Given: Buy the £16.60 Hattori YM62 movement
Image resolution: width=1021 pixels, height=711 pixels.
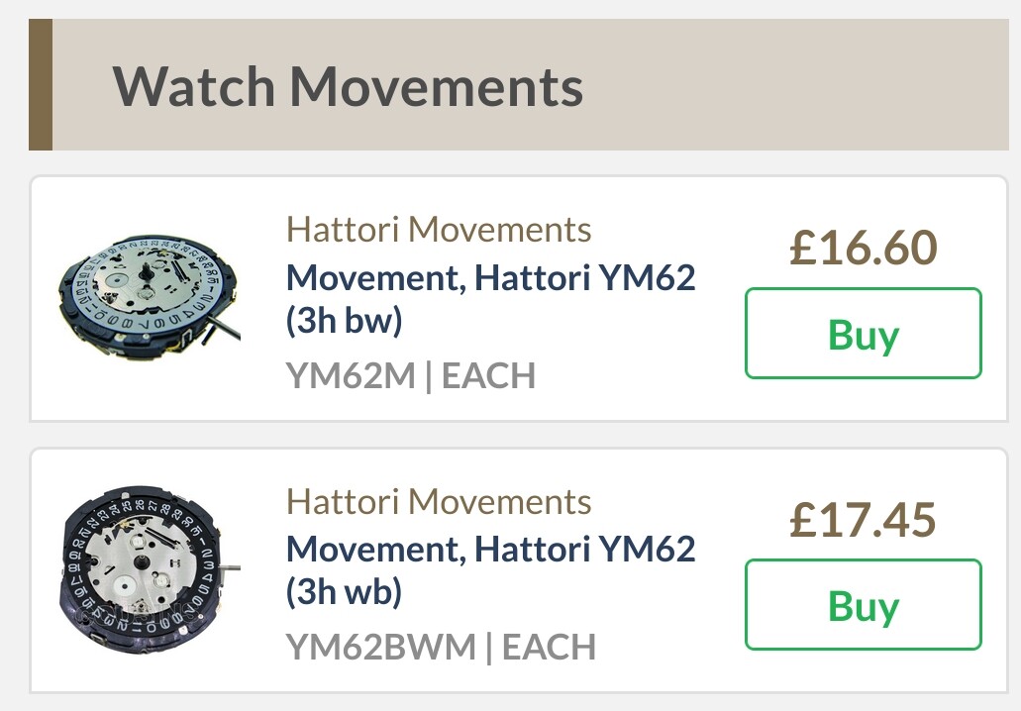Looking at the screenshot, I should tap(863, 333).
